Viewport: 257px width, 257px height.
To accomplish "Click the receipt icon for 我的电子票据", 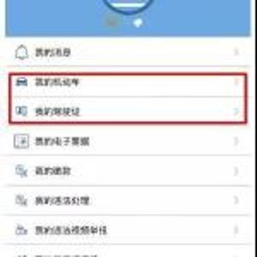I will pyautogui.click(x=21, y=141).
